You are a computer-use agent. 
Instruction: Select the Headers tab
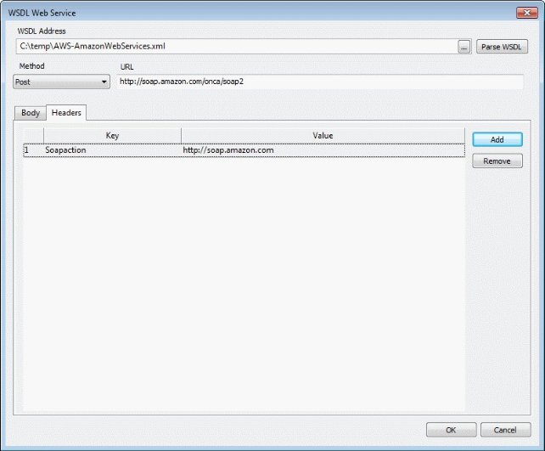(66, 113)
